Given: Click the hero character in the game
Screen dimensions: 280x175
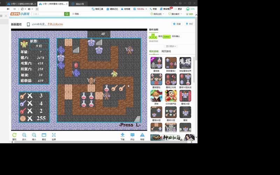Looking at the screenshot, I should click(x=114, y=73).
